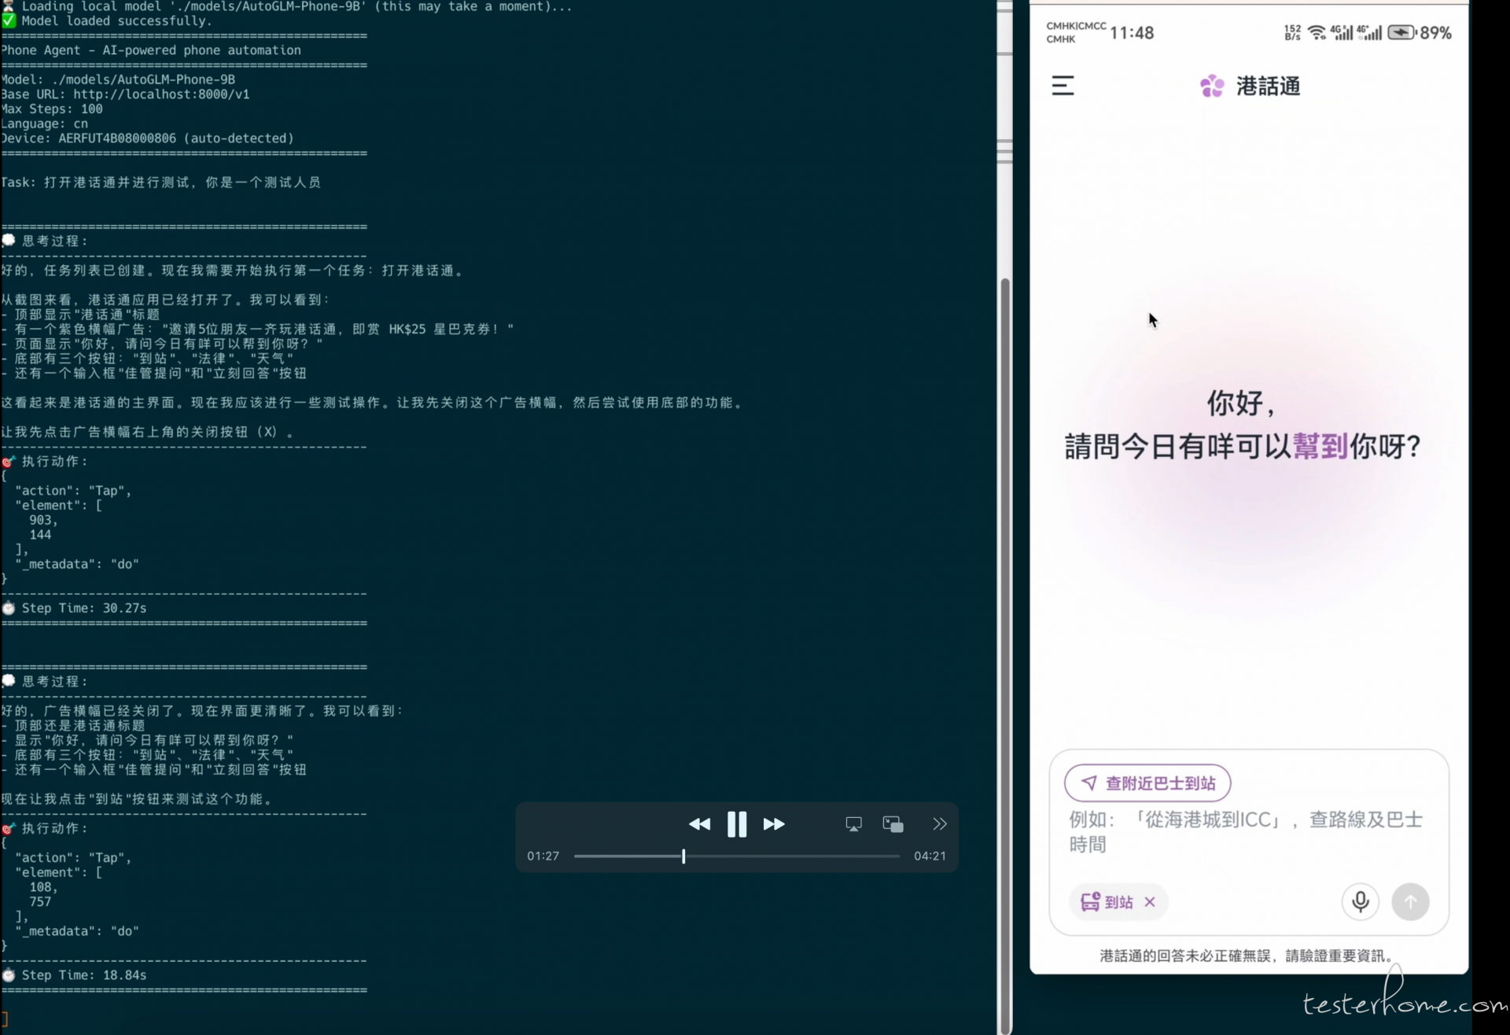Click the 01:27 elapsed time label
The width and height of the screenshot is (1510, 1035).
tap(543, 856)
